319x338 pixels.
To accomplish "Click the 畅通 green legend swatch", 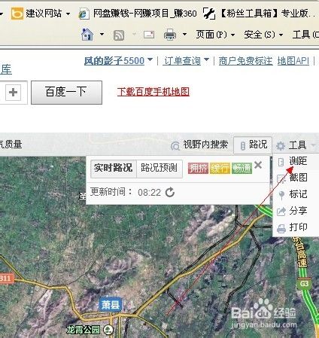I will pyautogui.click(x=242, y=168).
